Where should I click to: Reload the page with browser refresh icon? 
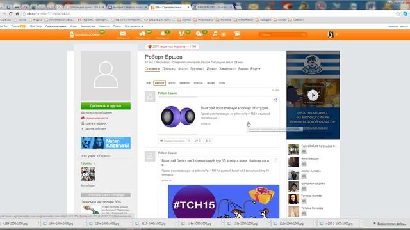(x=11, y=14)
